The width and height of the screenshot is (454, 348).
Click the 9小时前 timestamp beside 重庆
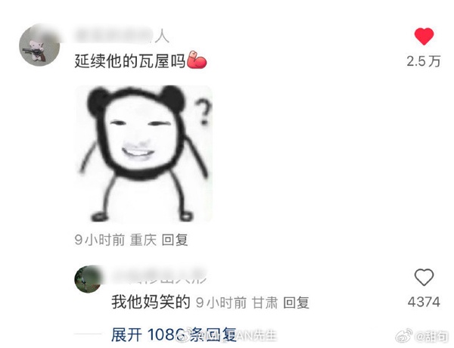[x=100, y=240]
